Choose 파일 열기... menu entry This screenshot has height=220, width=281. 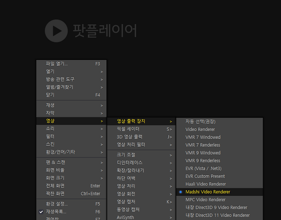pyautogui.click(x=71, y=64)
